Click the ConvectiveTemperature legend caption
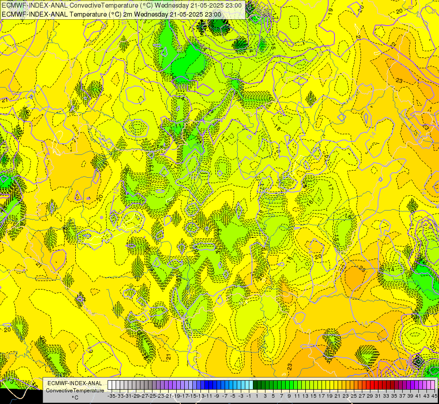The image size is (439, 404). tap(75, 390)
